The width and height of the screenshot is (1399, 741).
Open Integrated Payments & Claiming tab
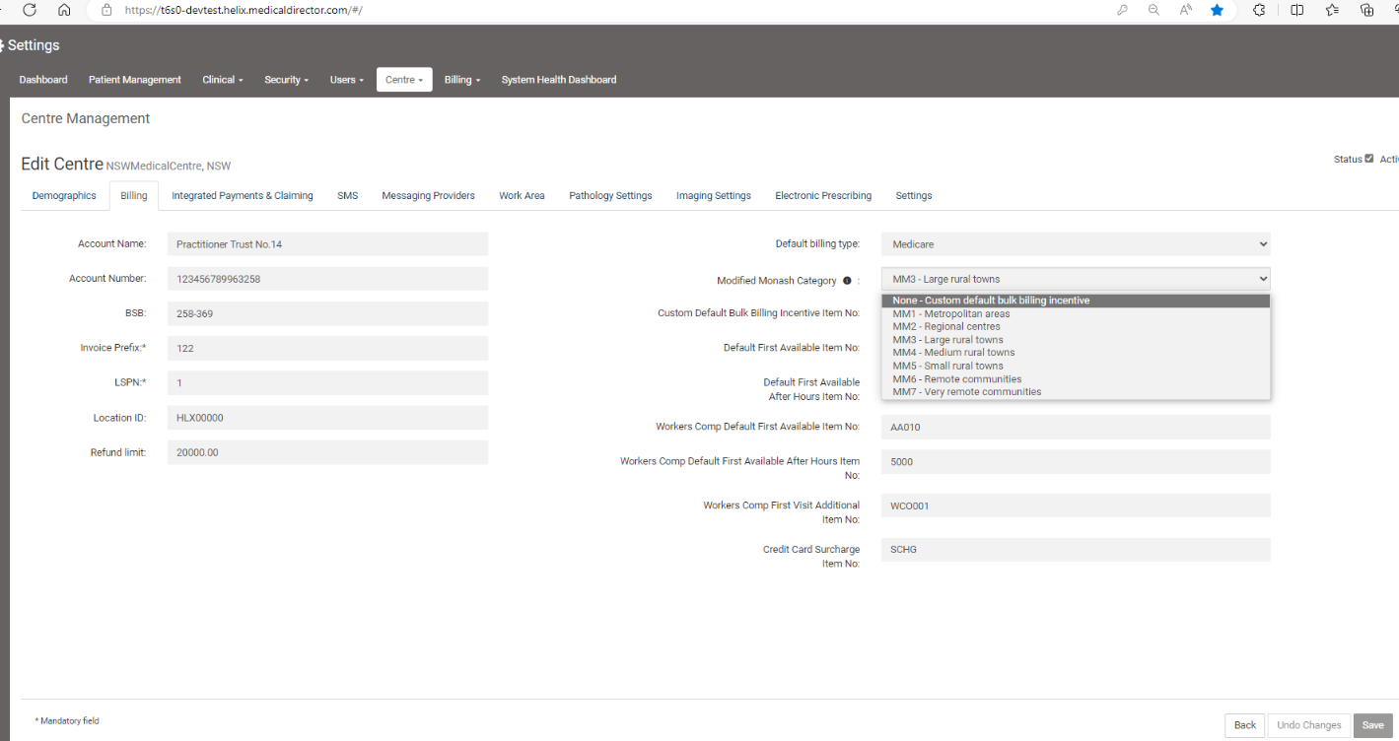tap(243, 195)
